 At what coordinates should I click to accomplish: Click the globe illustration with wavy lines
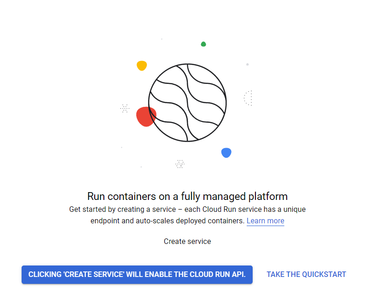187,103
